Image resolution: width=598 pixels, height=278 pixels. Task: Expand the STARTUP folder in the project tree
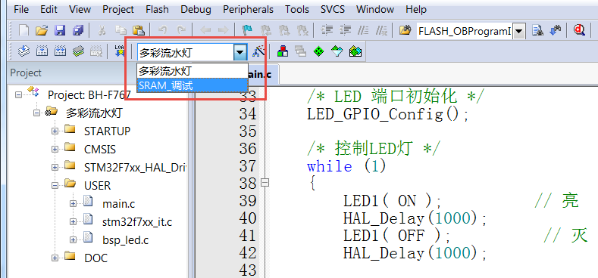(x=55, y=131)
